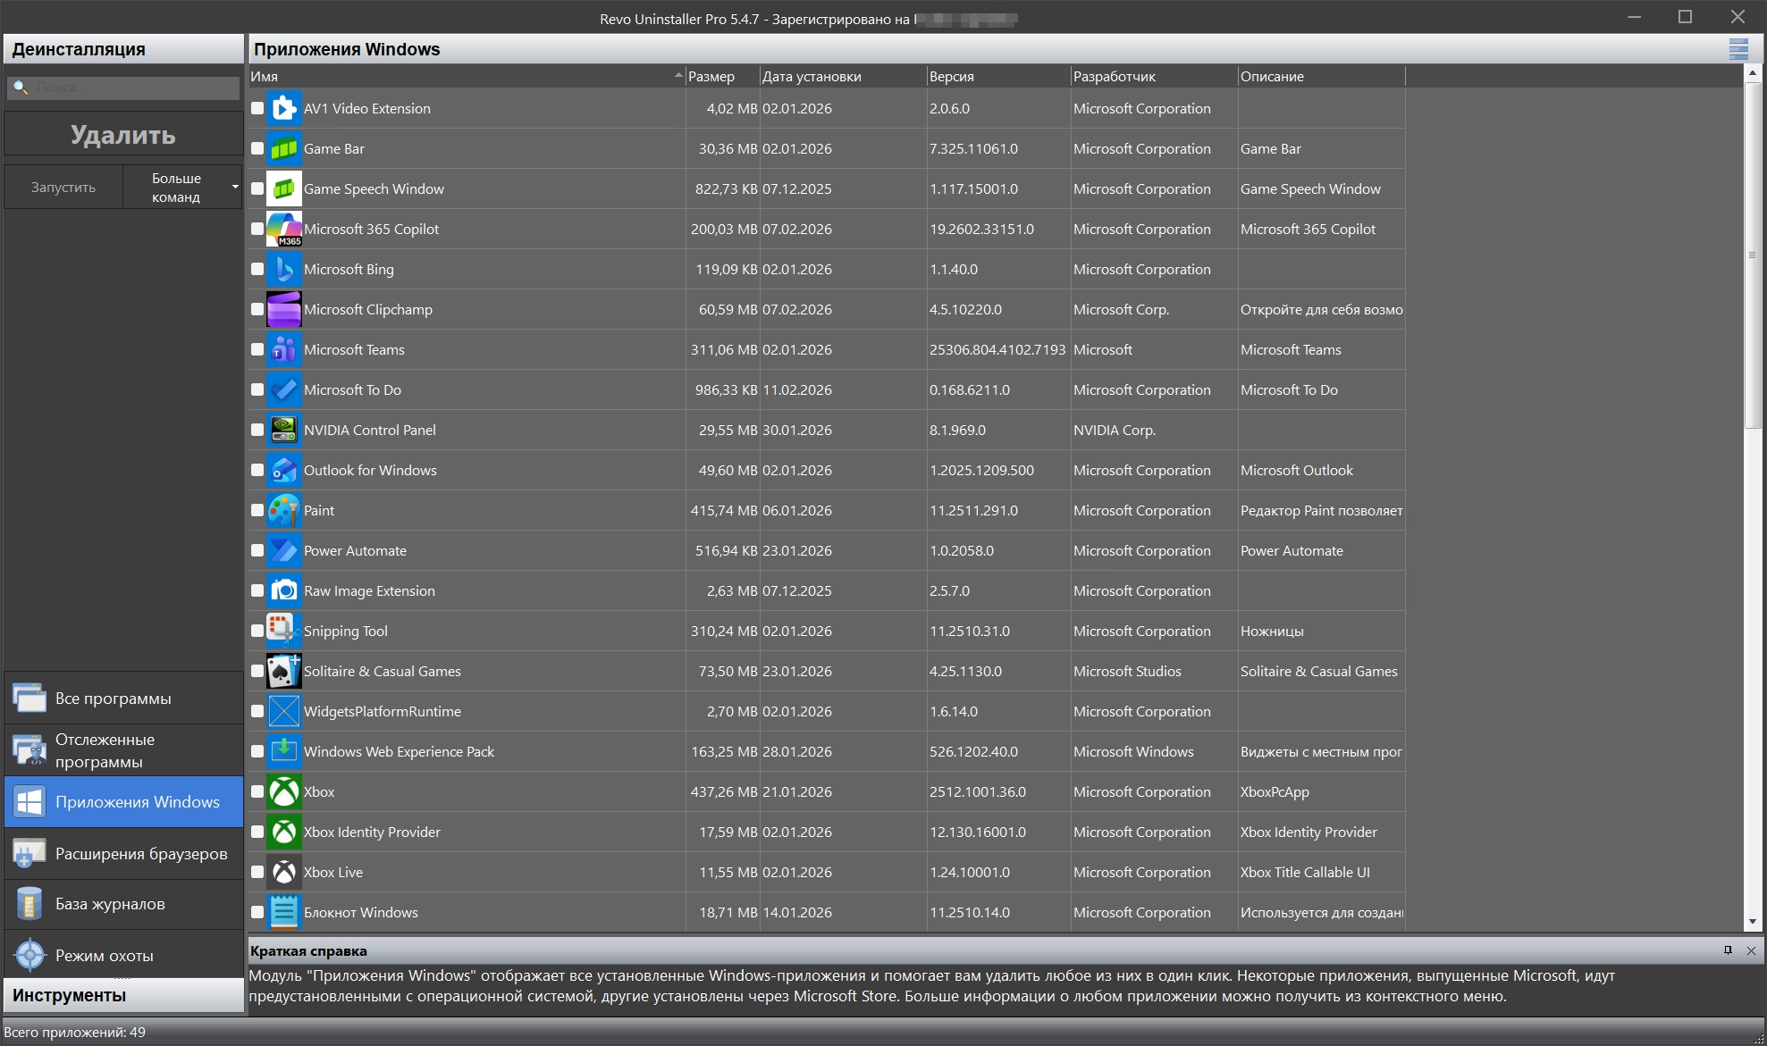1767x1046 pixels.
Task: Click the Snipping Tool icon
Action: [x=284, y=631]
